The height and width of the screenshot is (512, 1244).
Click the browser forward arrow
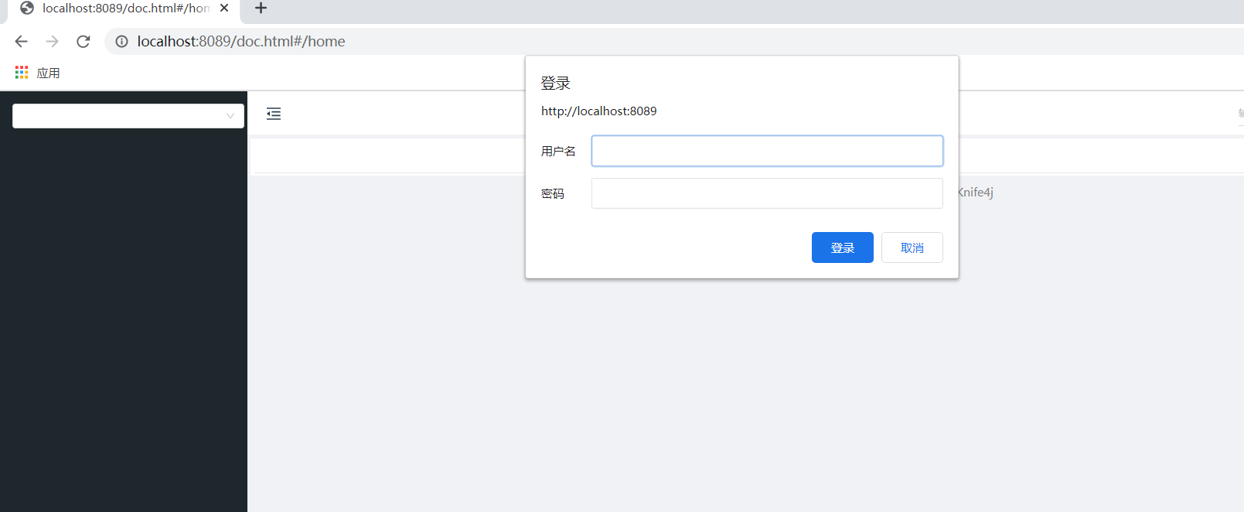pos(52,42)
